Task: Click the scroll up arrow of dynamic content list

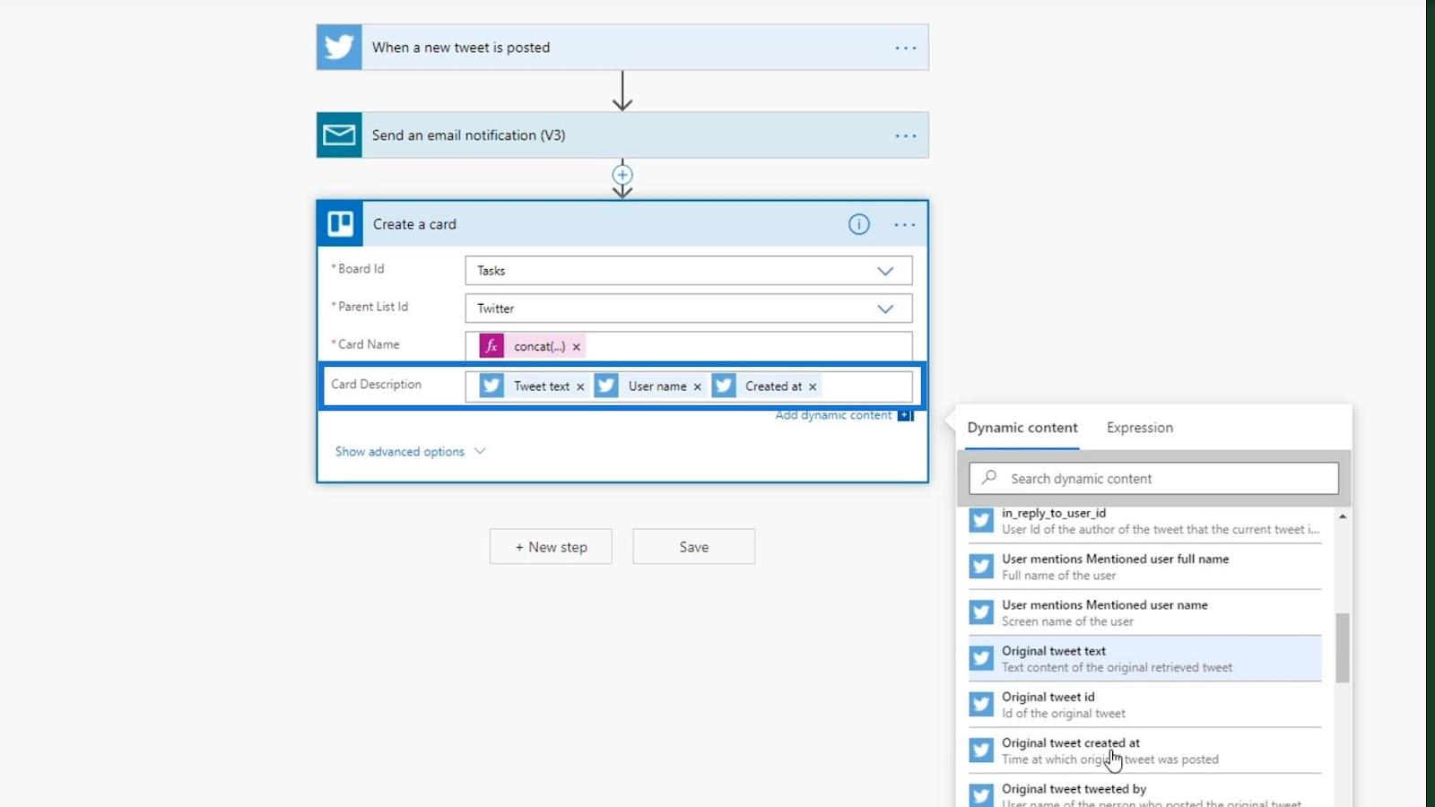Action: 1342,516
